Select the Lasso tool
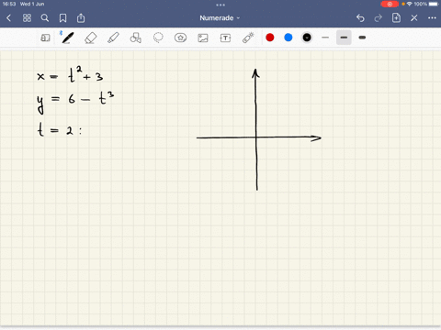 (158, 38)
